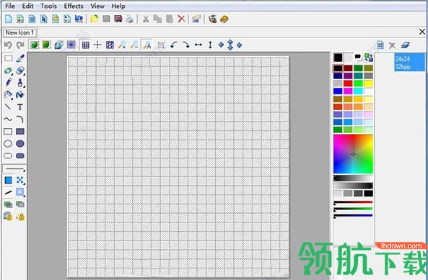Click the redo arrow
428x280 pixels.
(x=20, y=45)
